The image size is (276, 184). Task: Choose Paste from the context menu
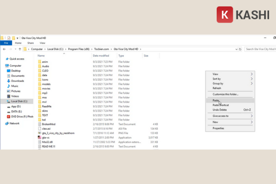(216, 100)
